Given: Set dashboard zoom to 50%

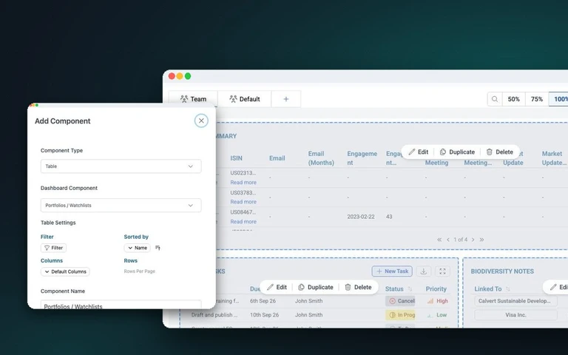Looking at the screenshot, I should coord(514,99).
